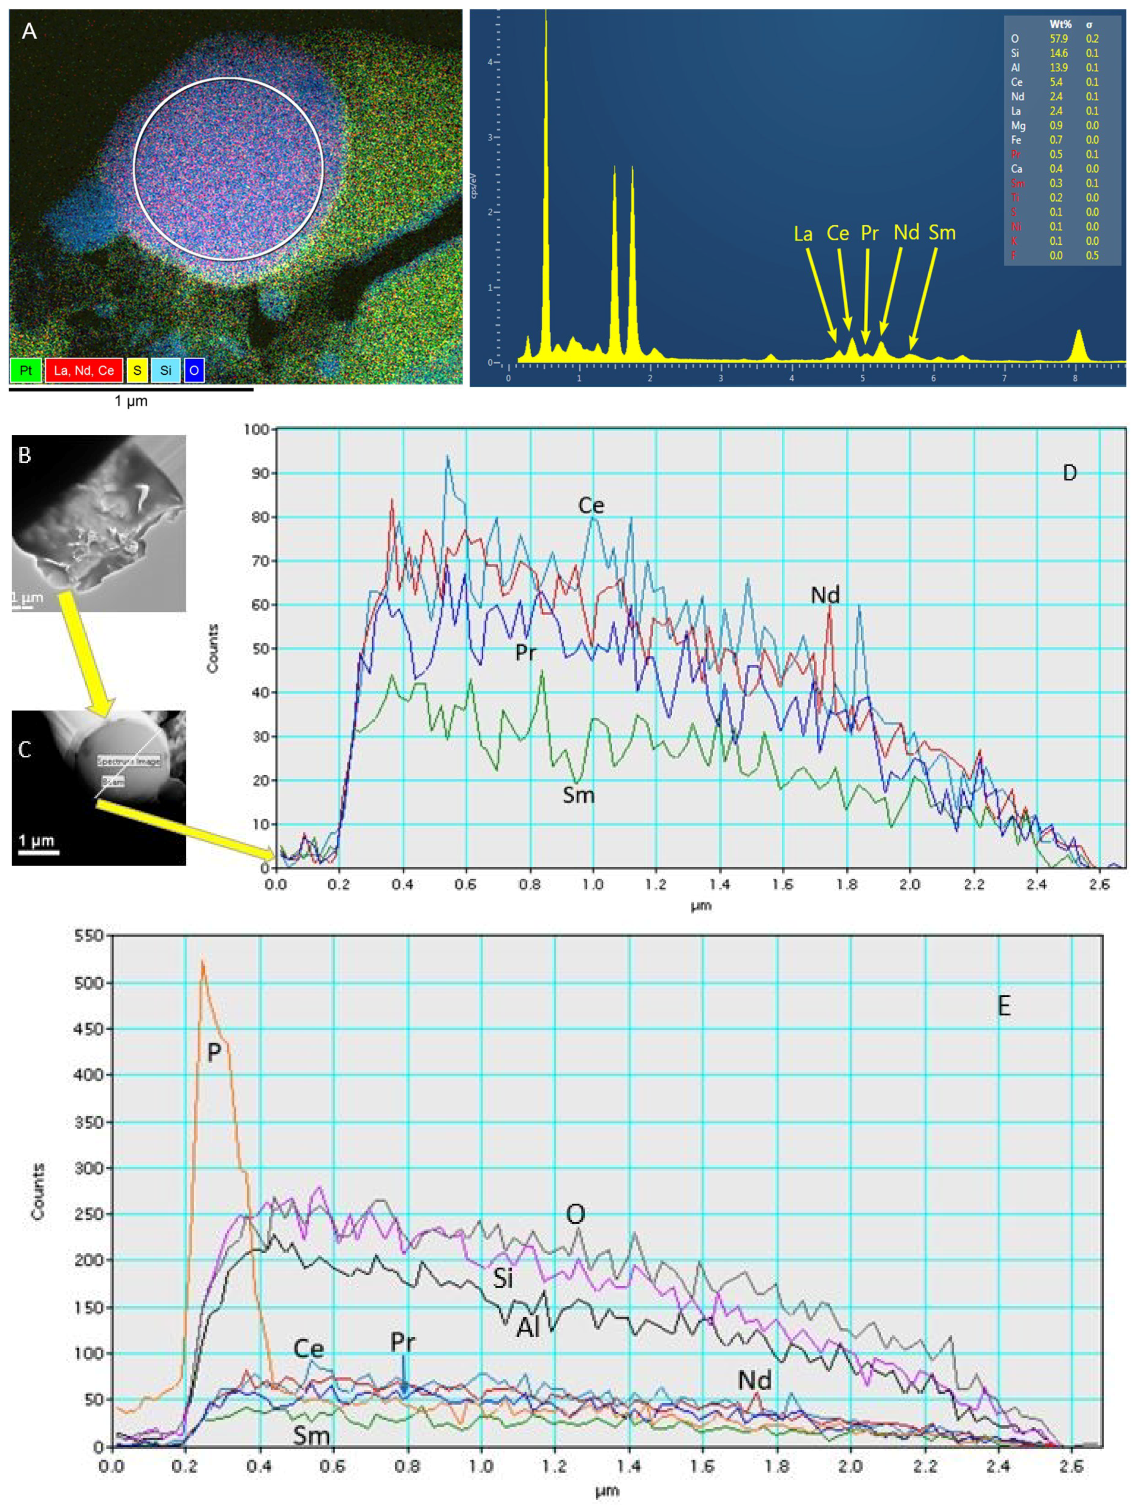Click the 1 µm scale bar in panel C
The height and width of the screenshot is (1506, 1135).
(38, 852)
